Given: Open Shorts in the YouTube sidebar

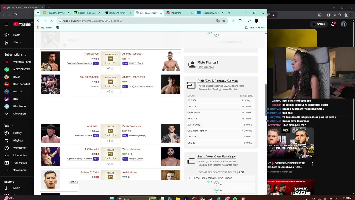Looking at the screenshot, I should coord(17,42).
